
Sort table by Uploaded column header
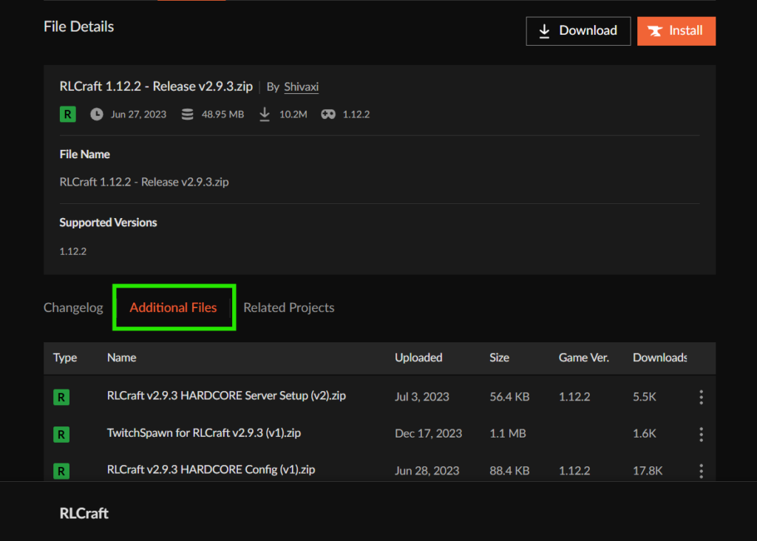click(418, 358)
